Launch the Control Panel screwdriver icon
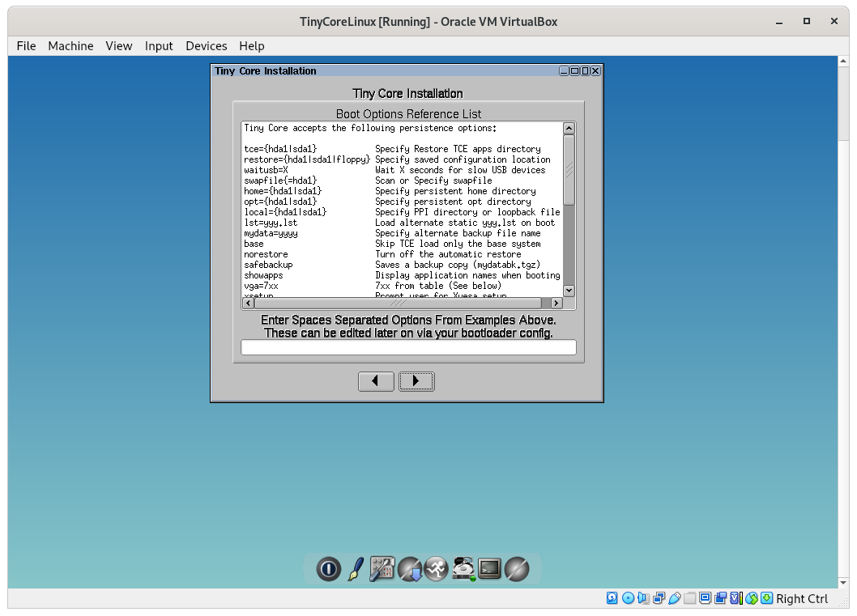 382,569
